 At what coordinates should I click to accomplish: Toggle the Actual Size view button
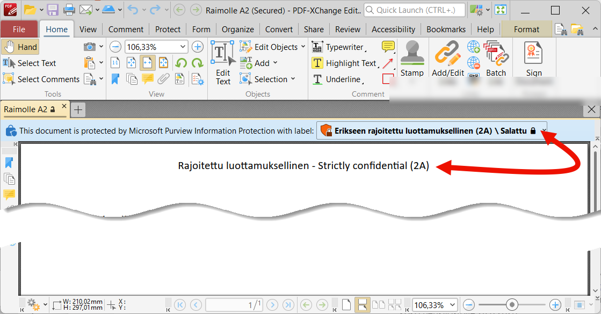click(x=115, y=63)
